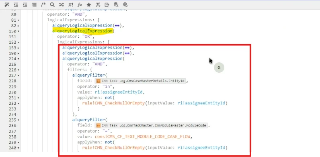Click the "OR" operator value on line 151
This screenshot has height=157, width=320.
coord(87,37)
